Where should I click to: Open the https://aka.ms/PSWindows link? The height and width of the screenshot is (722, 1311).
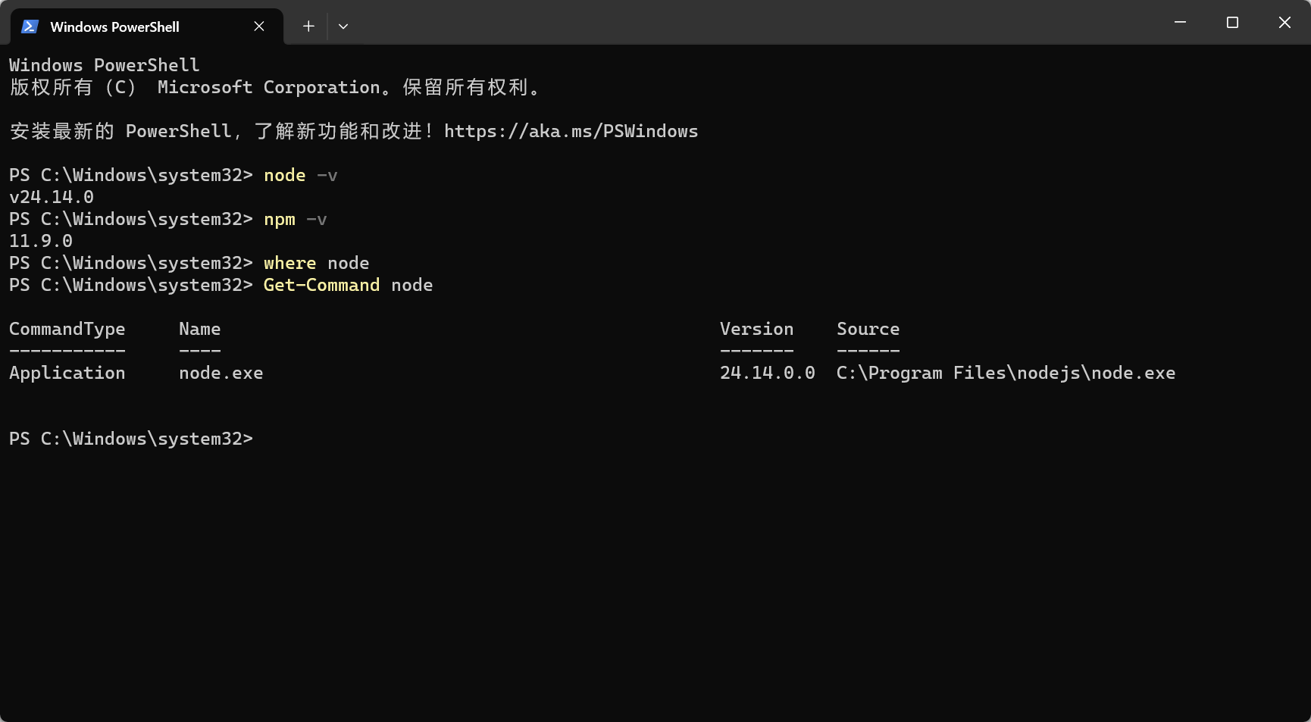[x=571, y=131]
